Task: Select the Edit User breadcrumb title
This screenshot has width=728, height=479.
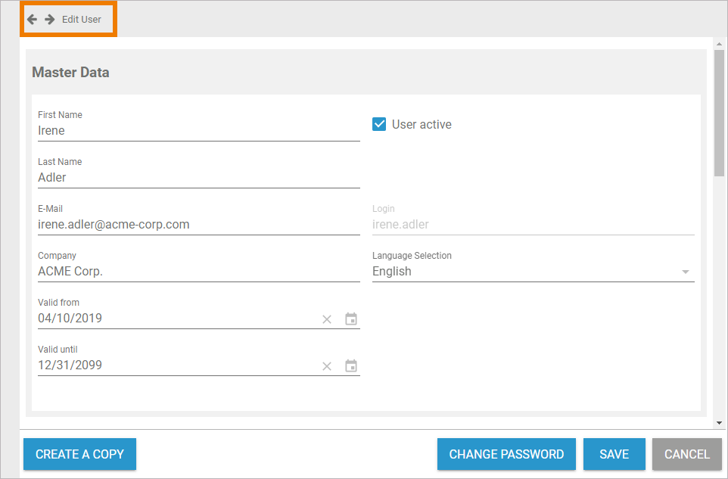Action: tap(82, 19)
